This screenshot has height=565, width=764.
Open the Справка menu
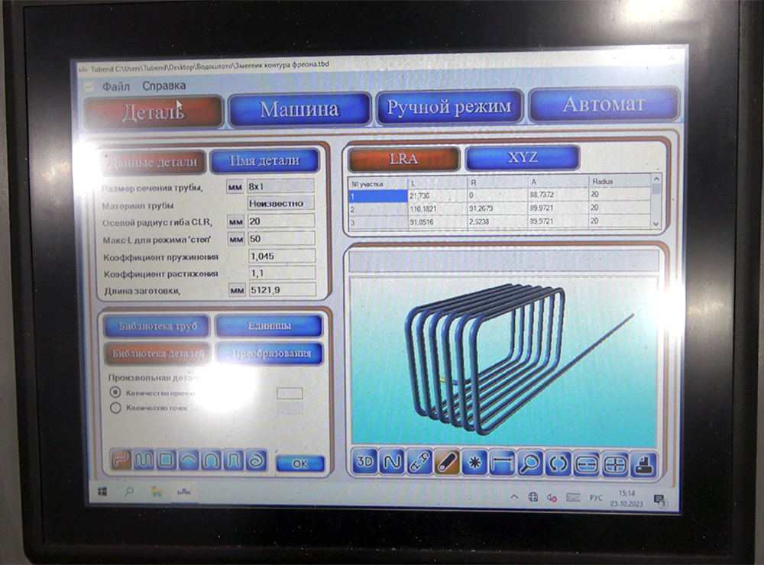[x=163, y=86]
